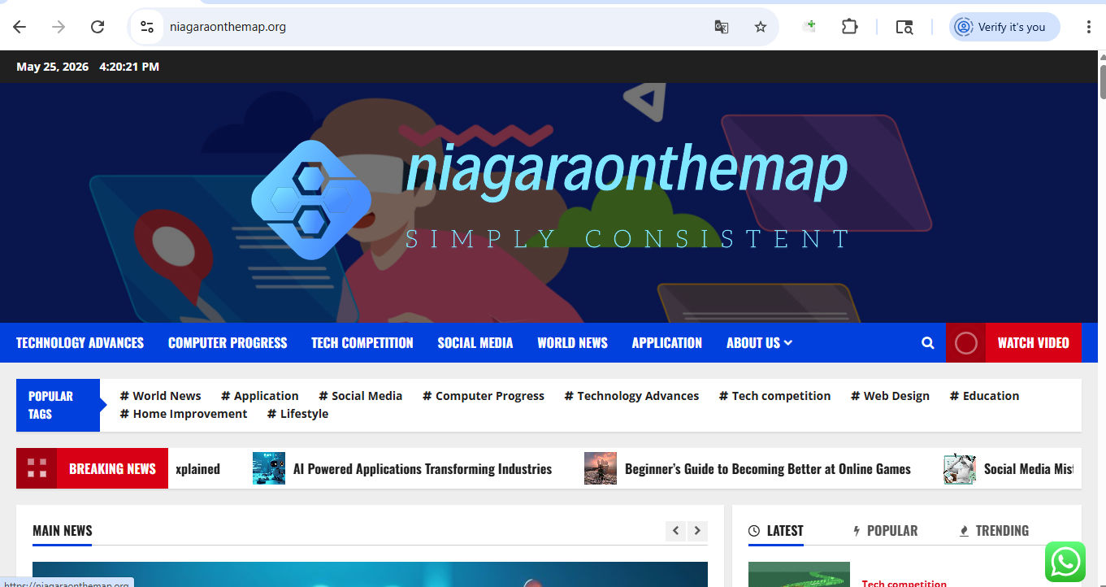The image size is (1106, 587).
Task: Click Verify it's you profile button
Action: (1004, 27)
